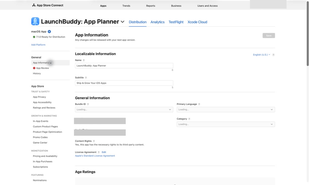309x185 pixels.
Task: Open Product Page Optimization in sidebar
Action: click(47, 132)
